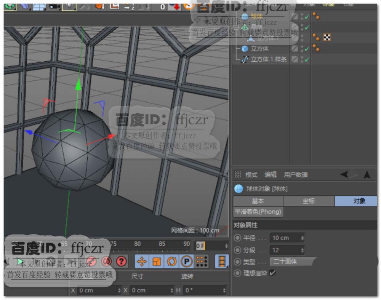Toggle the 理想渲染 checkbox
The width and height of the screenshot is (381, 300).
pyautogui.click(x=273, y=273)
